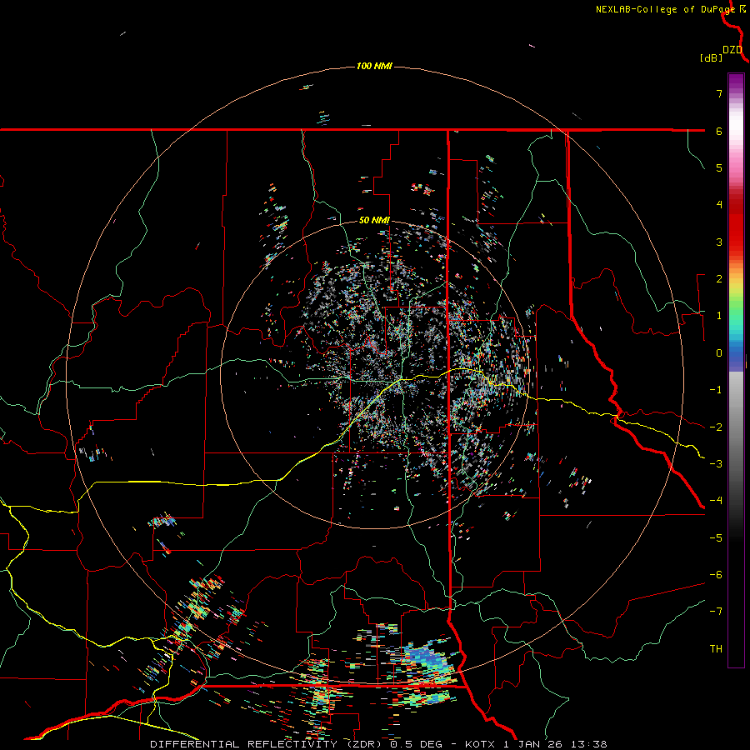Click the -6 value on the color scale
The height and width of the screenshot is (750, 750).
(716, 575)
